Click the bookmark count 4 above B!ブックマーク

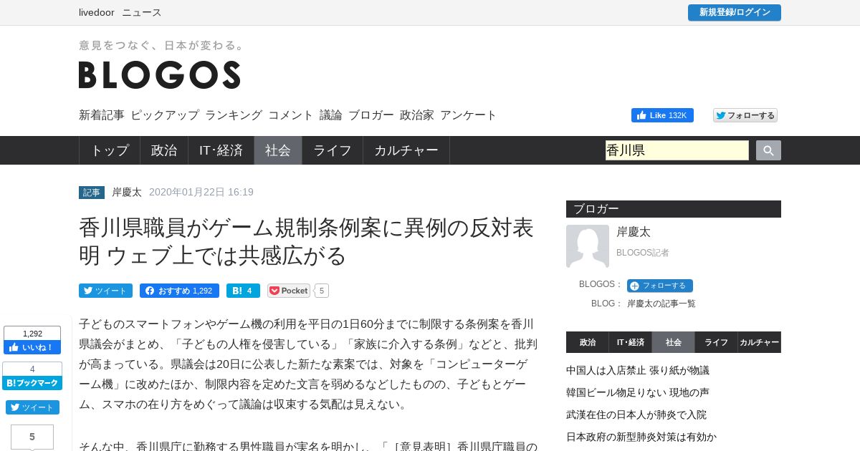32,369
